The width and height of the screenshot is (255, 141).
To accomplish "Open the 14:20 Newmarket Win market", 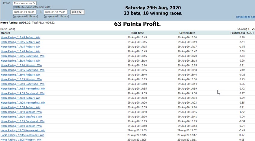I will point(23,103).
